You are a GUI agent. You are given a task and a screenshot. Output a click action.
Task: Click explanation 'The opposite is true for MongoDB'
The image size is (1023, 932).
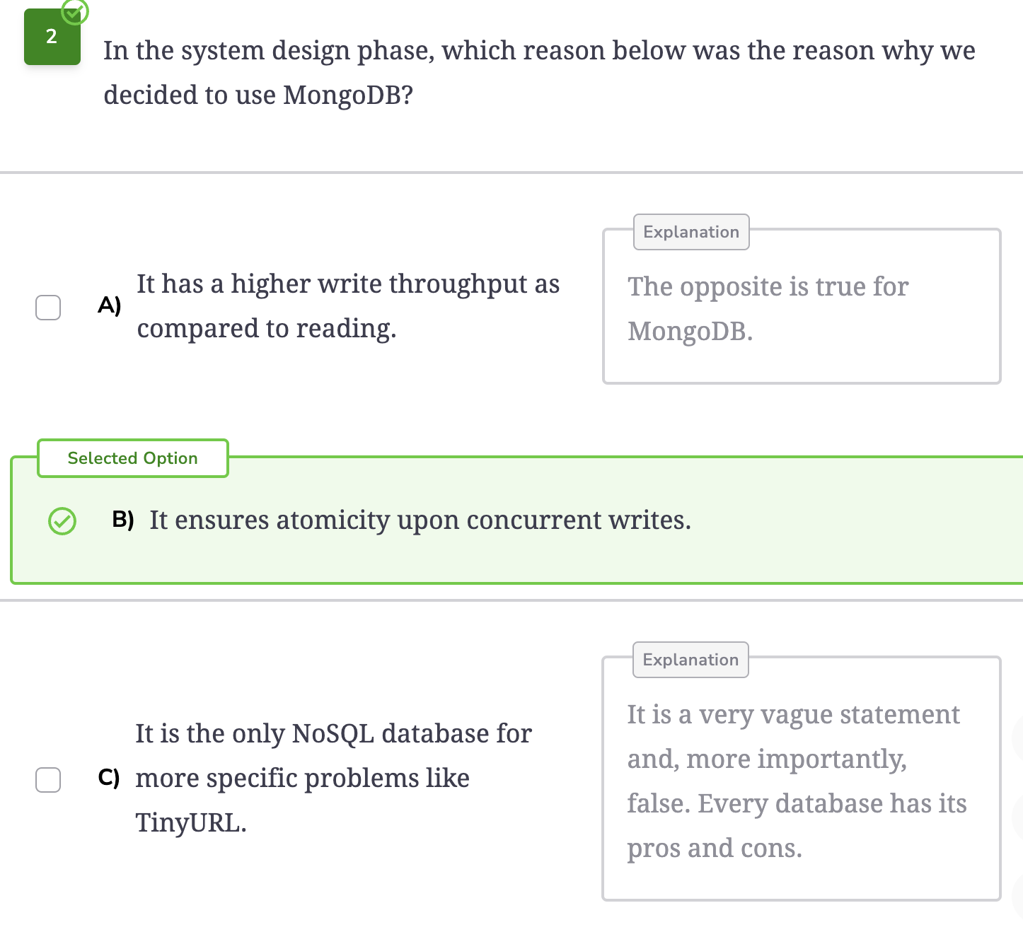pyautogui.click(x=768, y=309)
